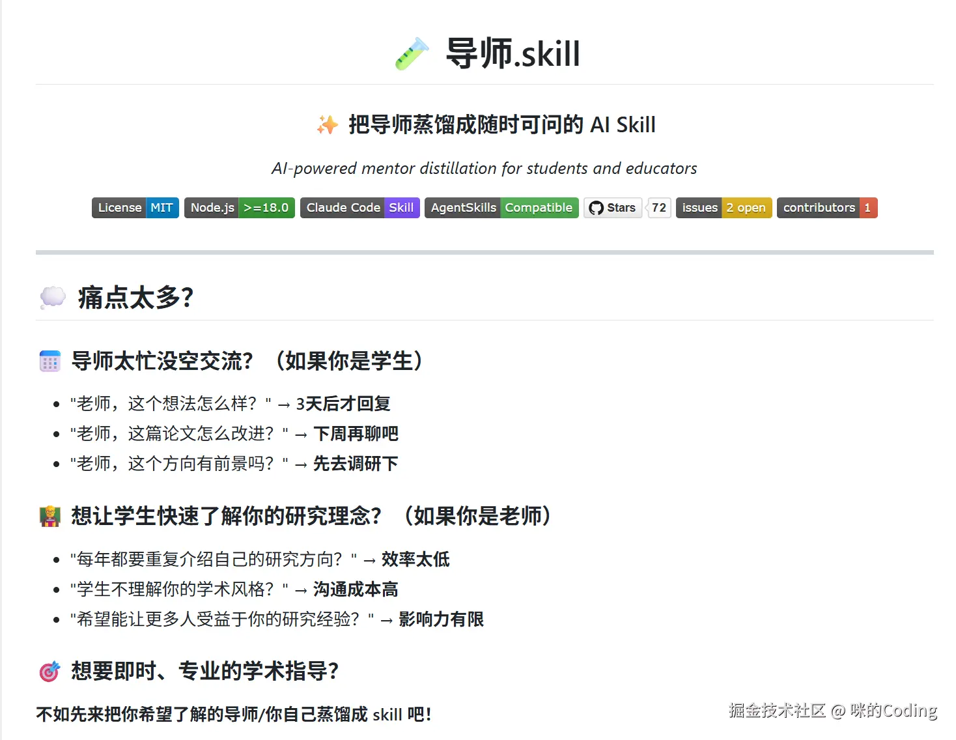The image size is (956, 740).
Task: Click heading 想让学生快速了解你的研究理念?
Action: pyautogui.click(x=311, y=517)
